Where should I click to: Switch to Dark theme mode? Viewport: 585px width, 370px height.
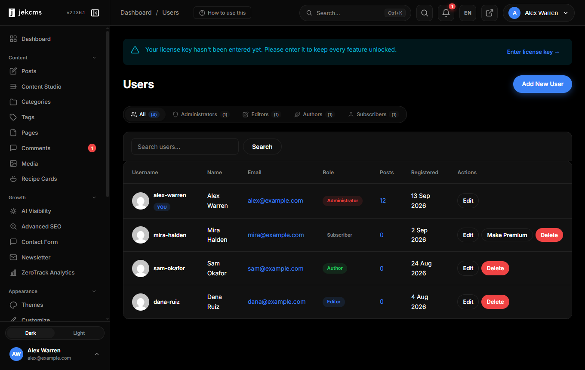coord(31,333)
